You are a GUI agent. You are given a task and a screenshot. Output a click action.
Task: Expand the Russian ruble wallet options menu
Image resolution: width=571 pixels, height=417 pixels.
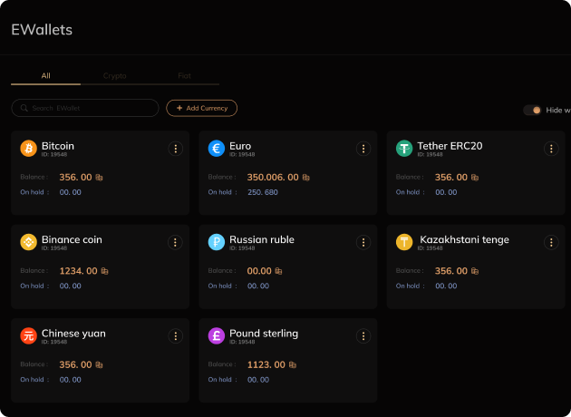(363, 242)
